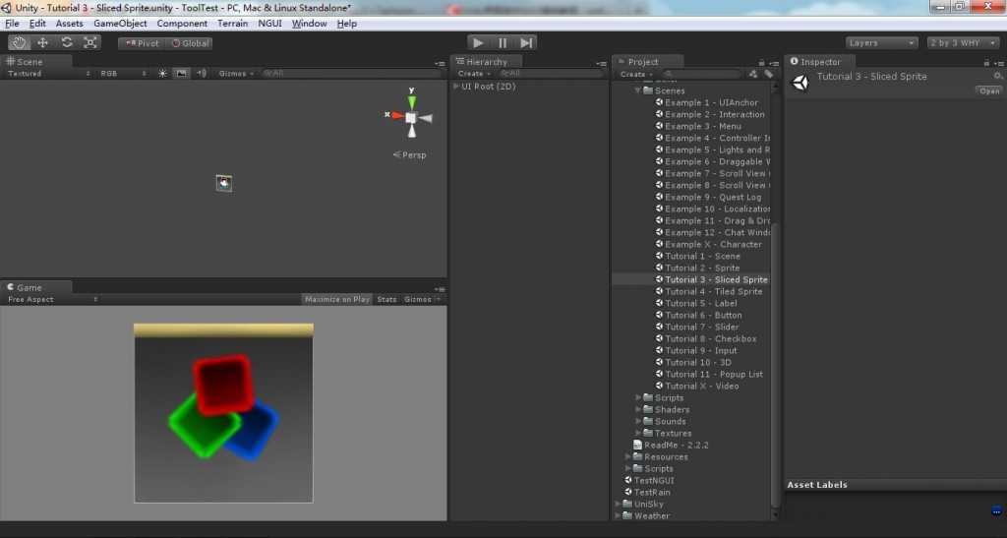Image resolution: width=1007 pixels, height=538 pixels.
Task: Toggle Pivot/Center handle position
Action: [x=142, y=43]
